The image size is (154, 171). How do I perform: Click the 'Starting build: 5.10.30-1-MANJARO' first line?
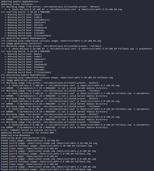pos(25,12)
